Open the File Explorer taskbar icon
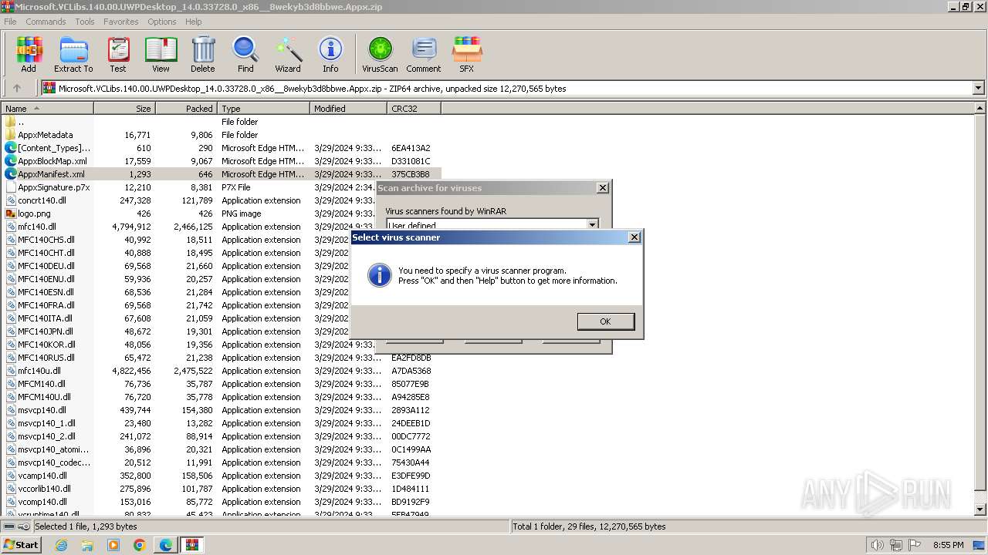 coord(87,545)
